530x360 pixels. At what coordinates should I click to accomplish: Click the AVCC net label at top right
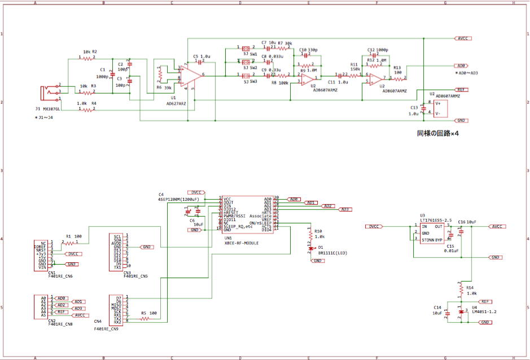463,38
